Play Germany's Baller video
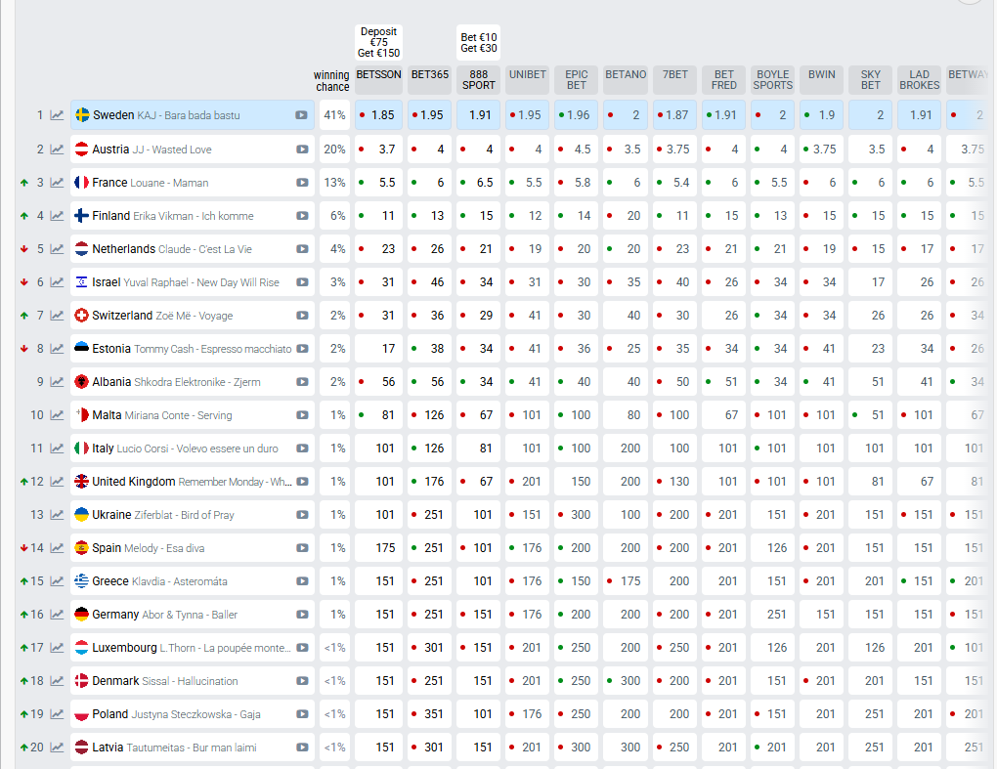The width and height of the screenshot is (997, 769). 302,615
